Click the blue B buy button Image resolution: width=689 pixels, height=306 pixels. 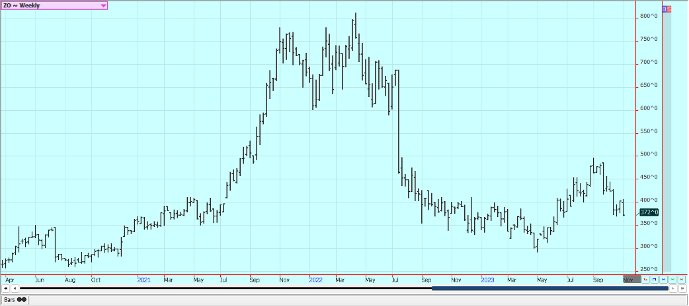coord(665,9)
